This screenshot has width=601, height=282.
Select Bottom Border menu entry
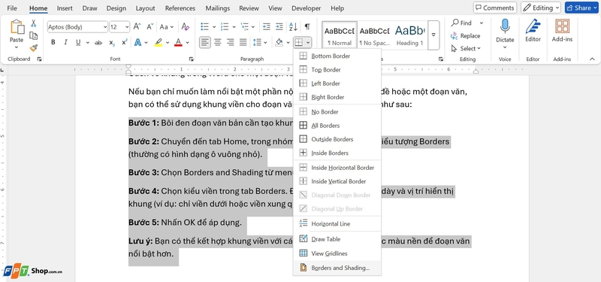point(337,56)
